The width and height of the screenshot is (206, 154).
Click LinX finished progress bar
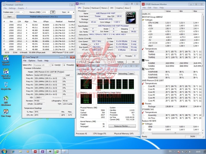[x=44, y=17]
